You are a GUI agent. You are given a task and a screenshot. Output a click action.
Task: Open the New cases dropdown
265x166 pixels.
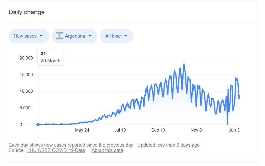click(29, 36)
